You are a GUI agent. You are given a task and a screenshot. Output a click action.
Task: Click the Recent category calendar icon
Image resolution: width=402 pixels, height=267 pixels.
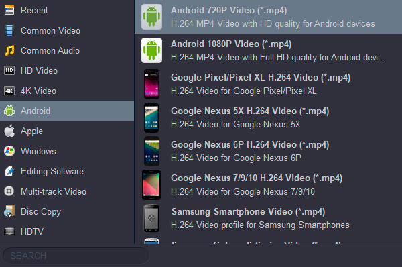pos(9,10)
